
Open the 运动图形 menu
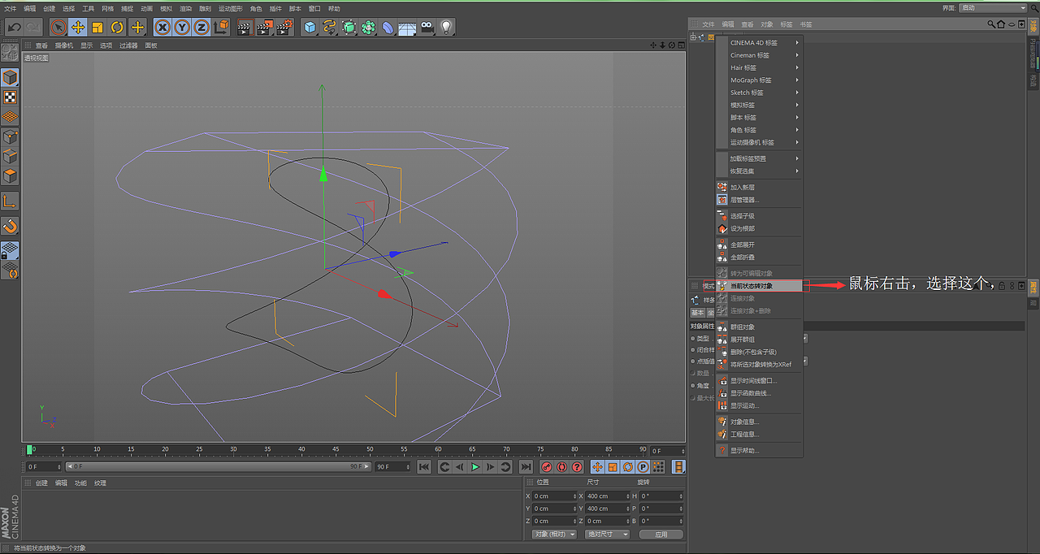pos(230,8)
